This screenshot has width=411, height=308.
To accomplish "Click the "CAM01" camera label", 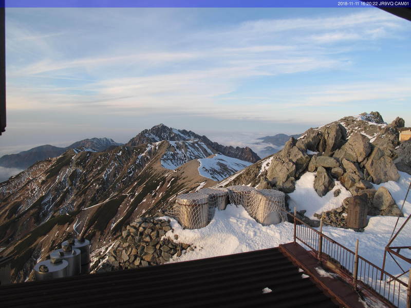I will coord(402,4).
